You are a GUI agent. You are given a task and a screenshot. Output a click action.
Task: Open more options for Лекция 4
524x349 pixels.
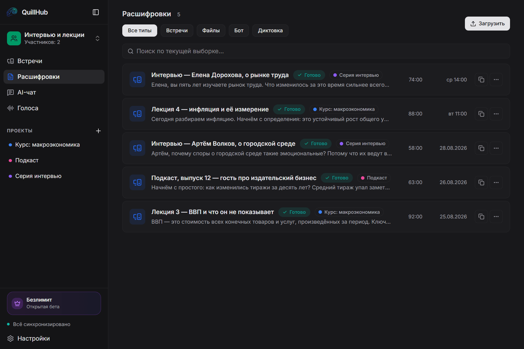tap(496, 114)
